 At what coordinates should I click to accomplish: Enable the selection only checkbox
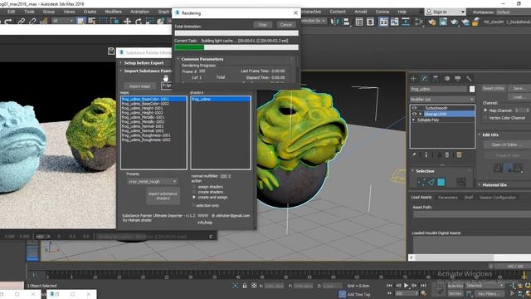point(194,205)
